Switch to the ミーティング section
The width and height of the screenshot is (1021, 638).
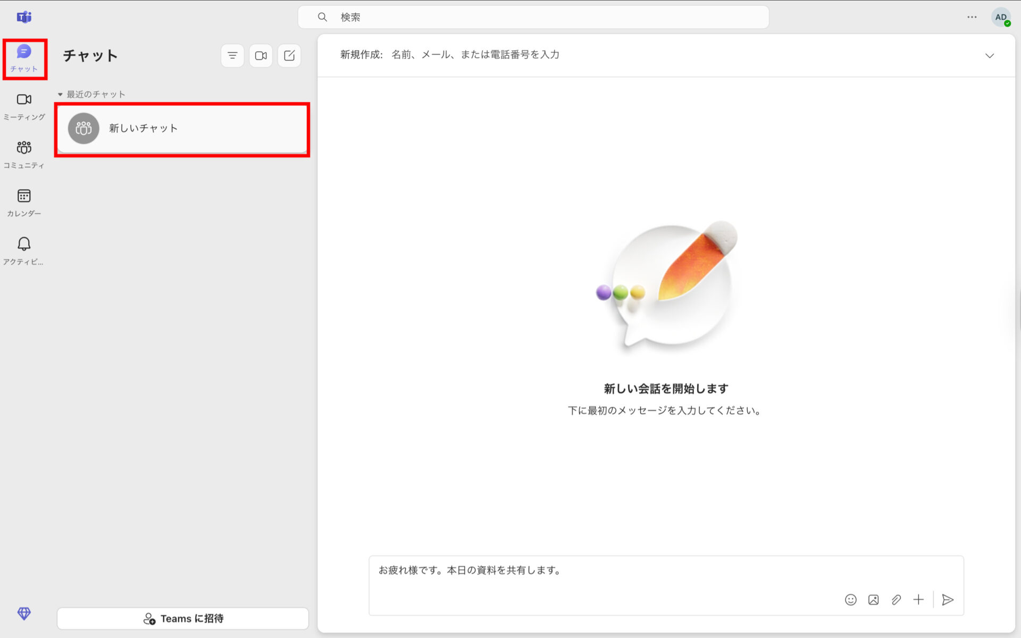(24, 104)
